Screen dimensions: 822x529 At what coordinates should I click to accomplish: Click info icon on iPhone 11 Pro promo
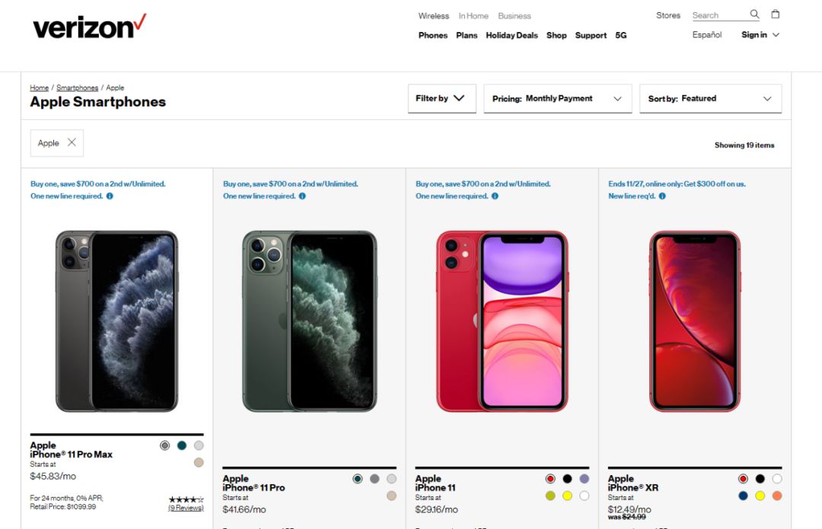302,196
